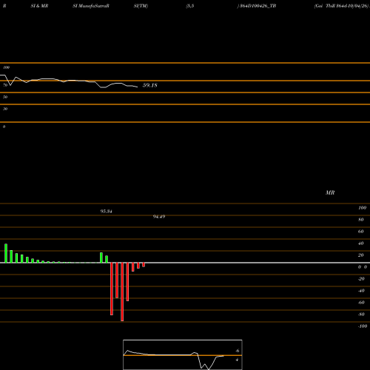Click the -60 label on the MR axis
Viewport: 370px width, 370px height.
coord(361,303)
